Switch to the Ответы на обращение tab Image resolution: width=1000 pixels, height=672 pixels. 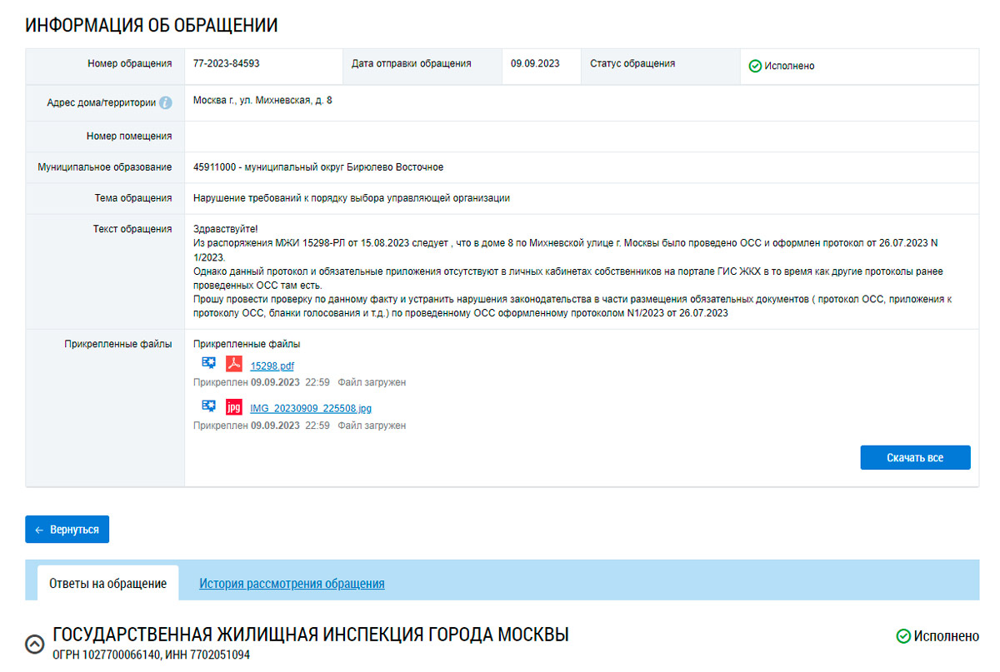(107, 584)
